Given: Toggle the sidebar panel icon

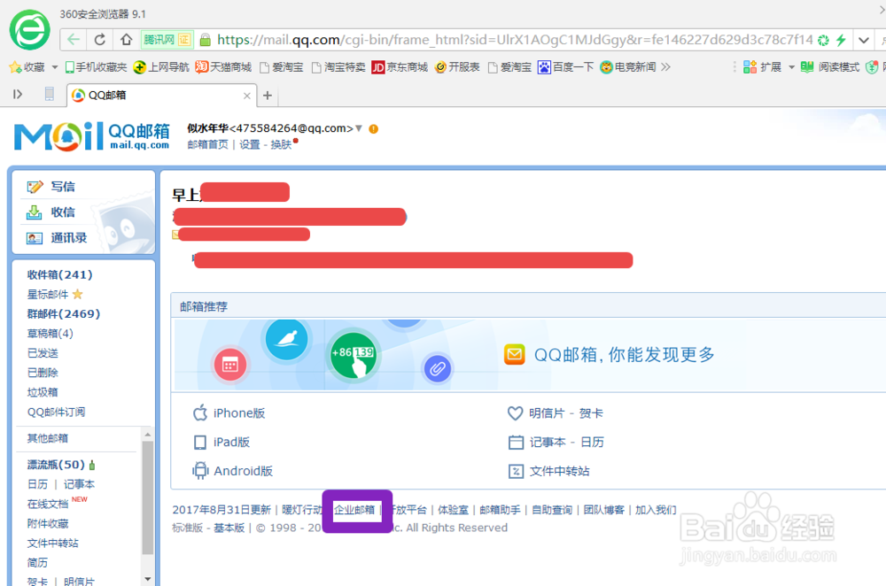Looking at the screenshot, I should [18, 95].
